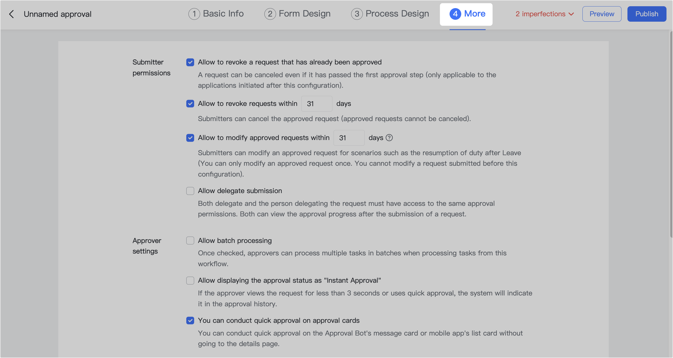The height and width of the screenshot is (358, 673).
Task: Click the Preview button
Action: pyautogui.click(x=602, y=14)
